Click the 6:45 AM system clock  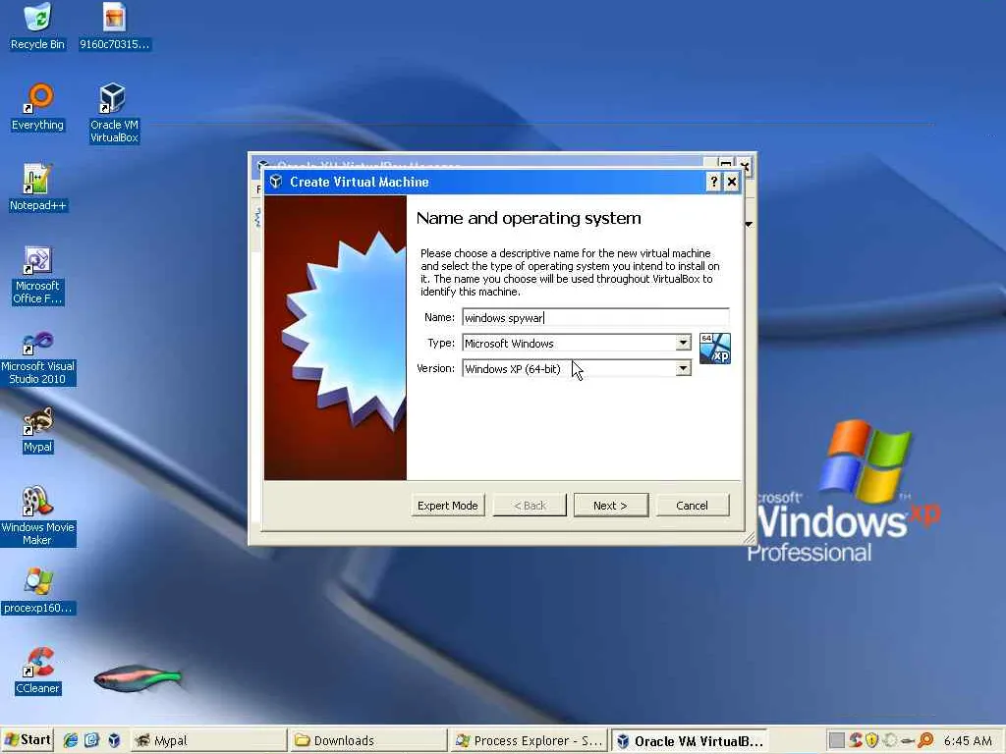968,740
